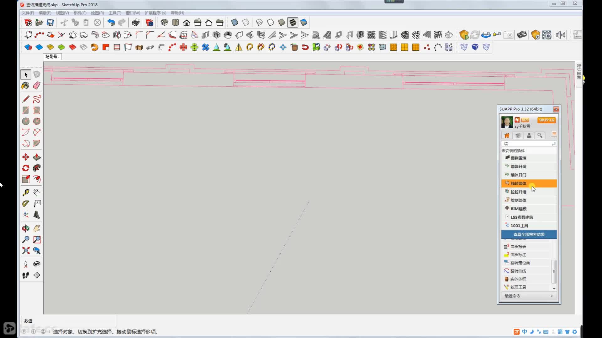Click 查看全部搜索结果 button
This screenshot has width=602, height=338.
point(529,234)
